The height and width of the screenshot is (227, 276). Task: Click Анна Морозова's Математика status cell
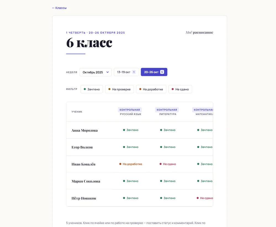point(205,130)
